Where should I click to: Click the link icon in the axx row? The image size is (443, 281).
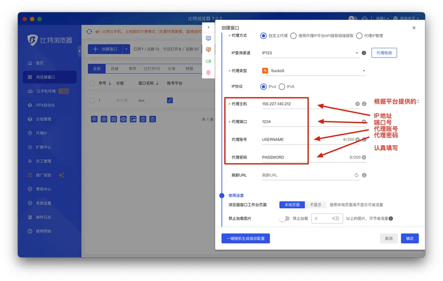[x=170, y=101]
